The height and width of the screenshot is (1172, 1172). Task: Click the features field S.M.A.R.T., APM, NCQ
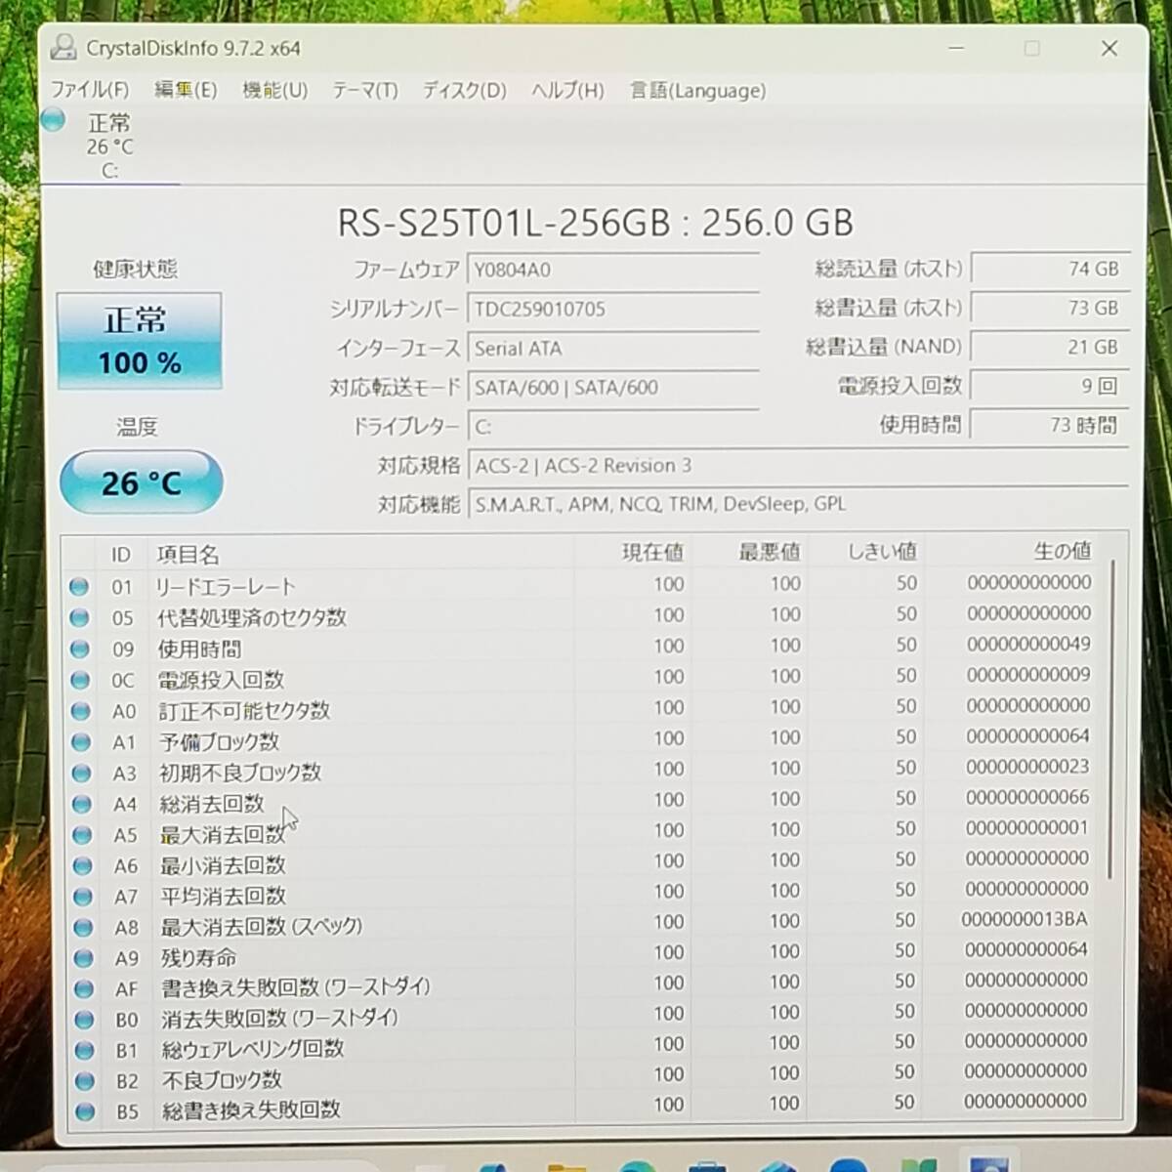click(798, 504)
